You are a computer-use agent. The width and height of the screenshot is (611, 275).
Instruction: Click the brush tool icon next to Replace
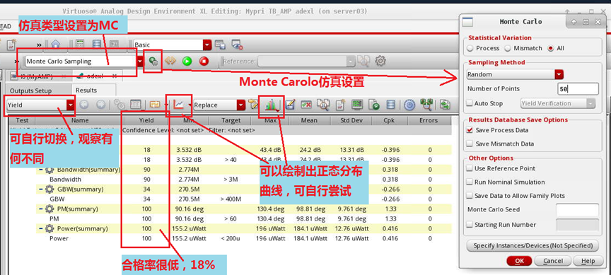click(x=254, y=105)
